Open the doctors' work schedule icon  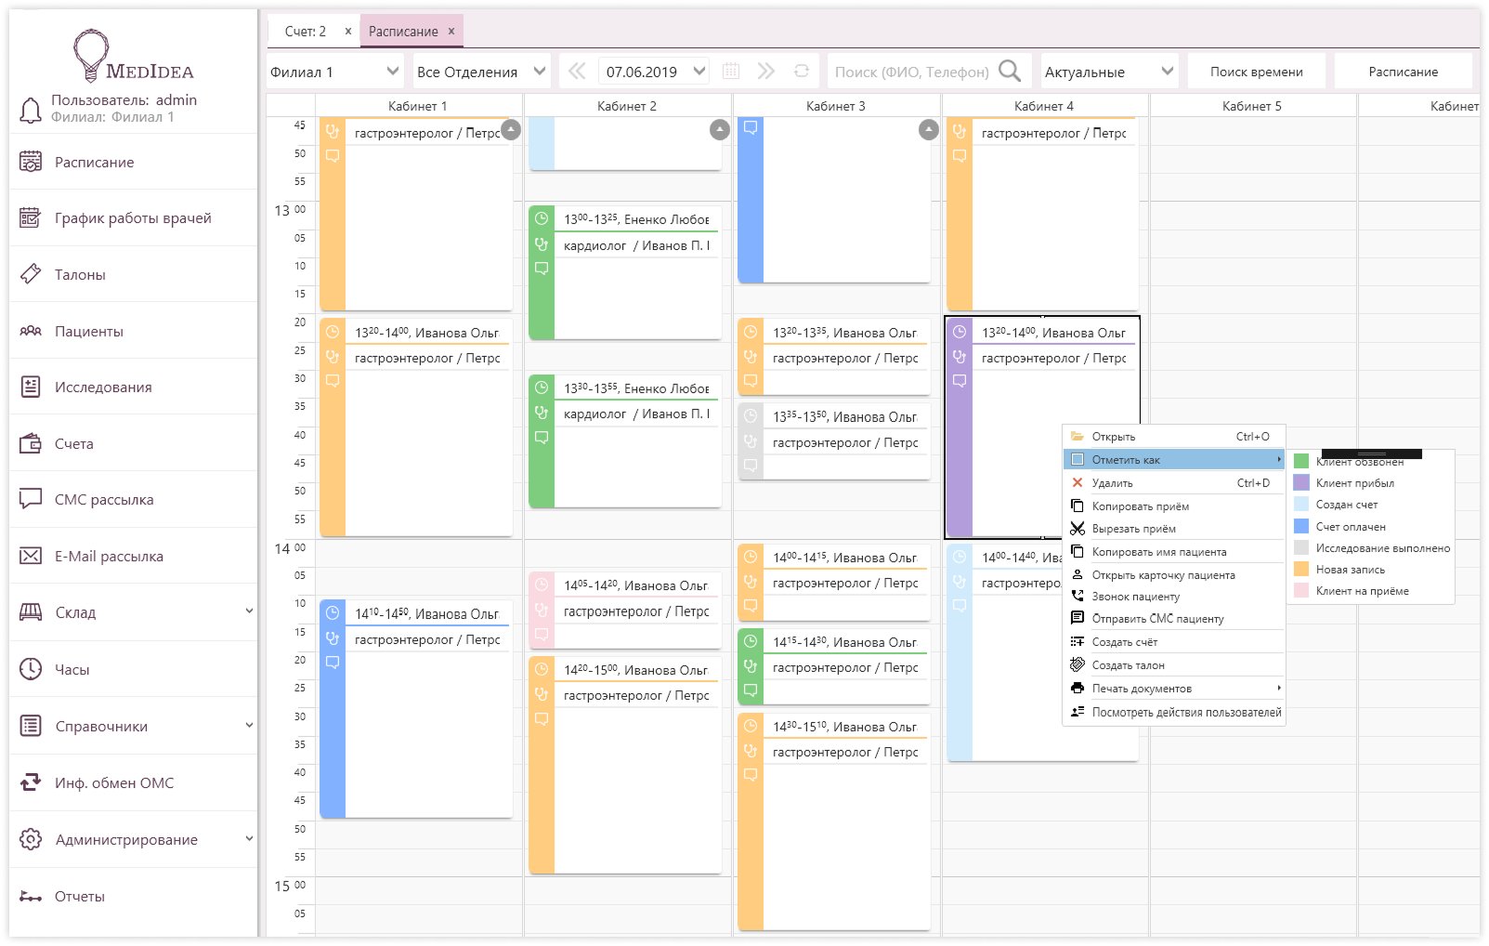click(x=31, y=218)
